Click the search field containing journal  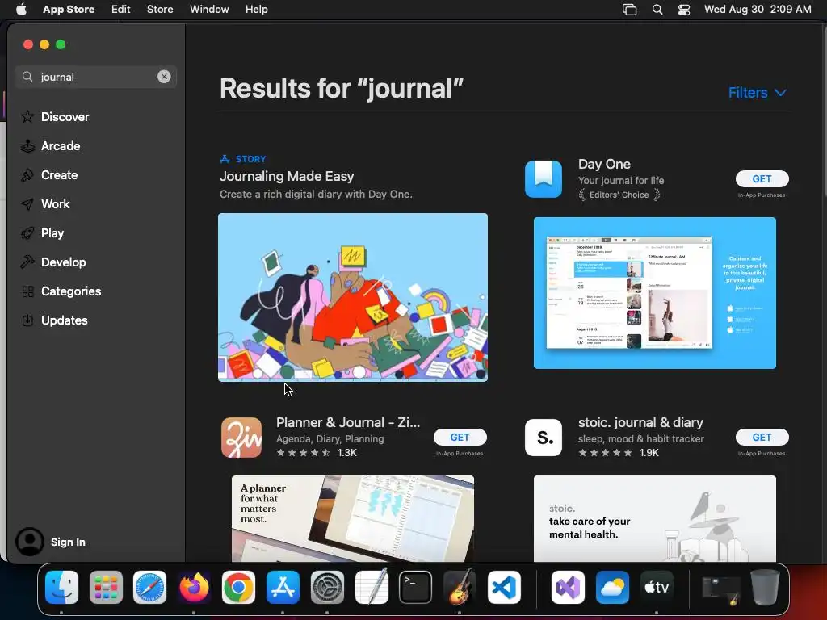click(95, 77)
